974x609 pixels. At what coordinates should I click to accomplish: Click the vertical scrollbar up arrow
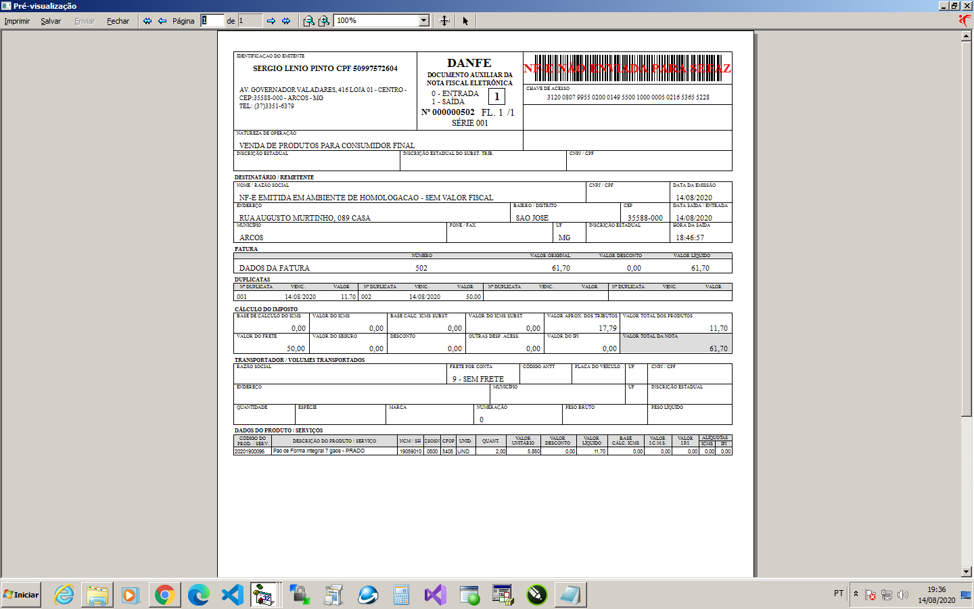pyautogui.click(x=967, y=36)
